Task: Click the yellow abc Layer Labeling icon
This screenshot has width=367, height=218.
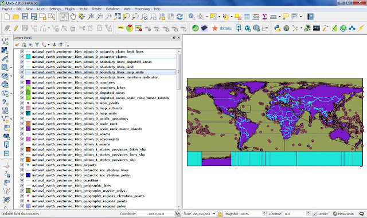Action: 120,28
